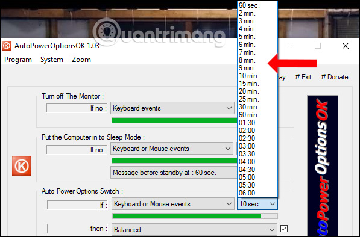Click the Sleep Mode green progress bar

point(174,161)
